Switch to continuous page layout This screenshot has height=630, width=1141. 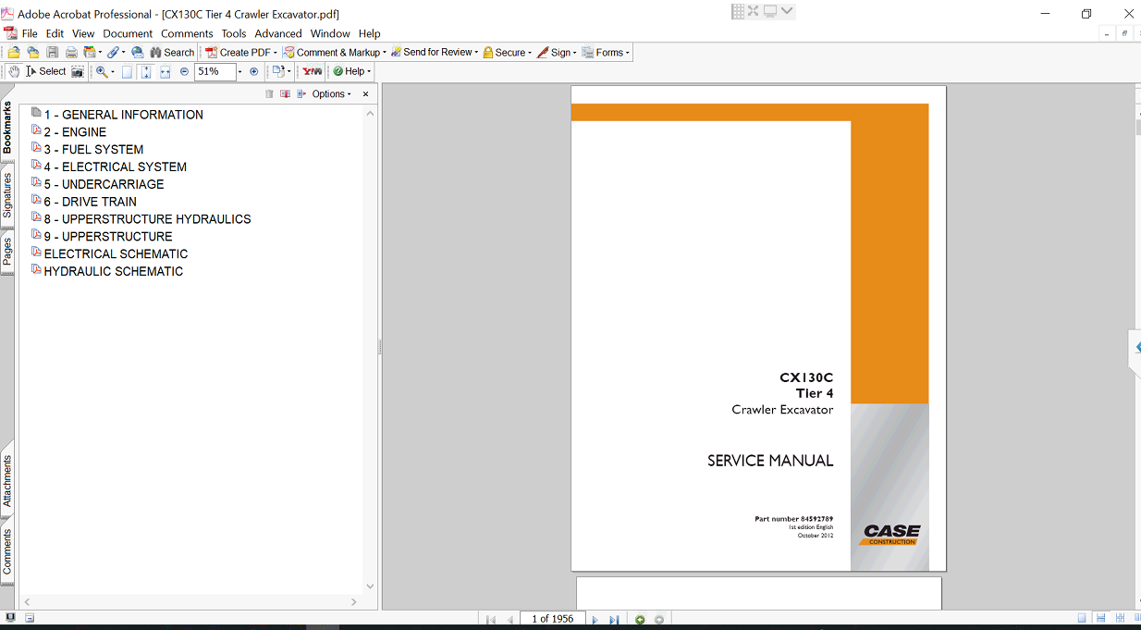(1100, 619)
